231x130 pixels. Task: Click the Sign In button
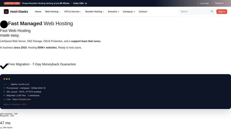(x=222, y=12)
